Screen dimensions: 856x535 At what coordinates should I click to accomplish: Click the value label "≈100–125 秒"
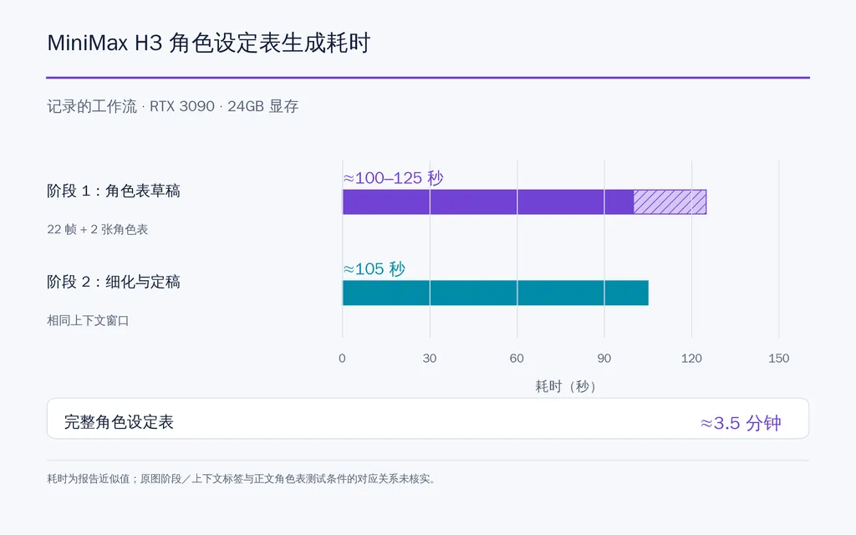pyautogui.click(x=393, y=178)
